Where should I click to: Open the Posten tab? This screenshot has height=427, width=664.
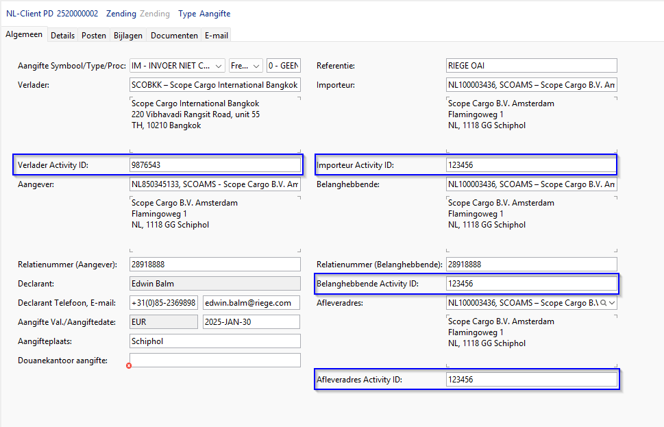pyautogui.click(x=94, y=35)
